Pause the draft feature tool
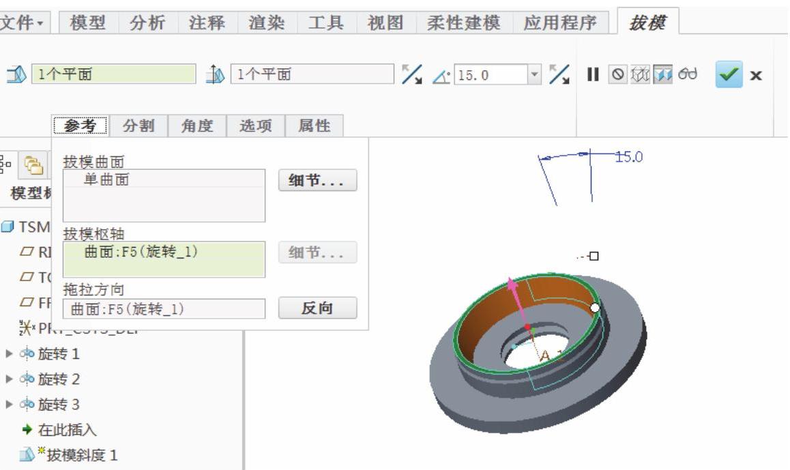Viewport: 790px width, 470px height. click(593, 74)
